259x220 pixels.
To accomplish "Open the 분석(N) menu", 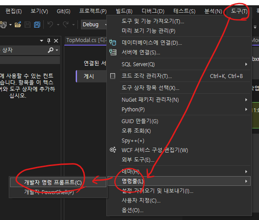I will (213, 11).
